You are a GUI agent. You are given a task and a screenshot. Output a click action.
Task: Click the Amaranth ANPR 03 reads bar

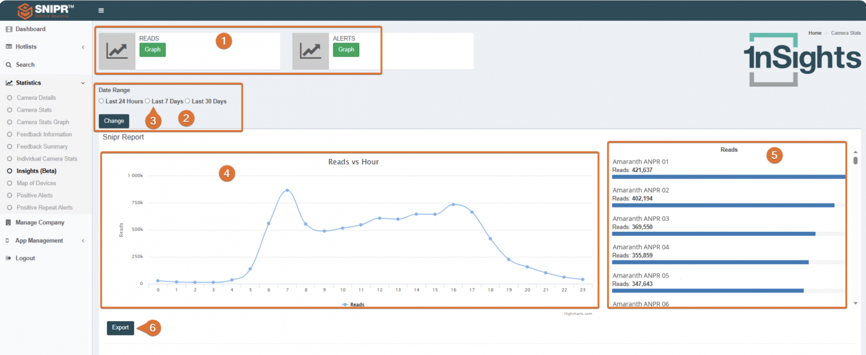[x=714, y=234]
